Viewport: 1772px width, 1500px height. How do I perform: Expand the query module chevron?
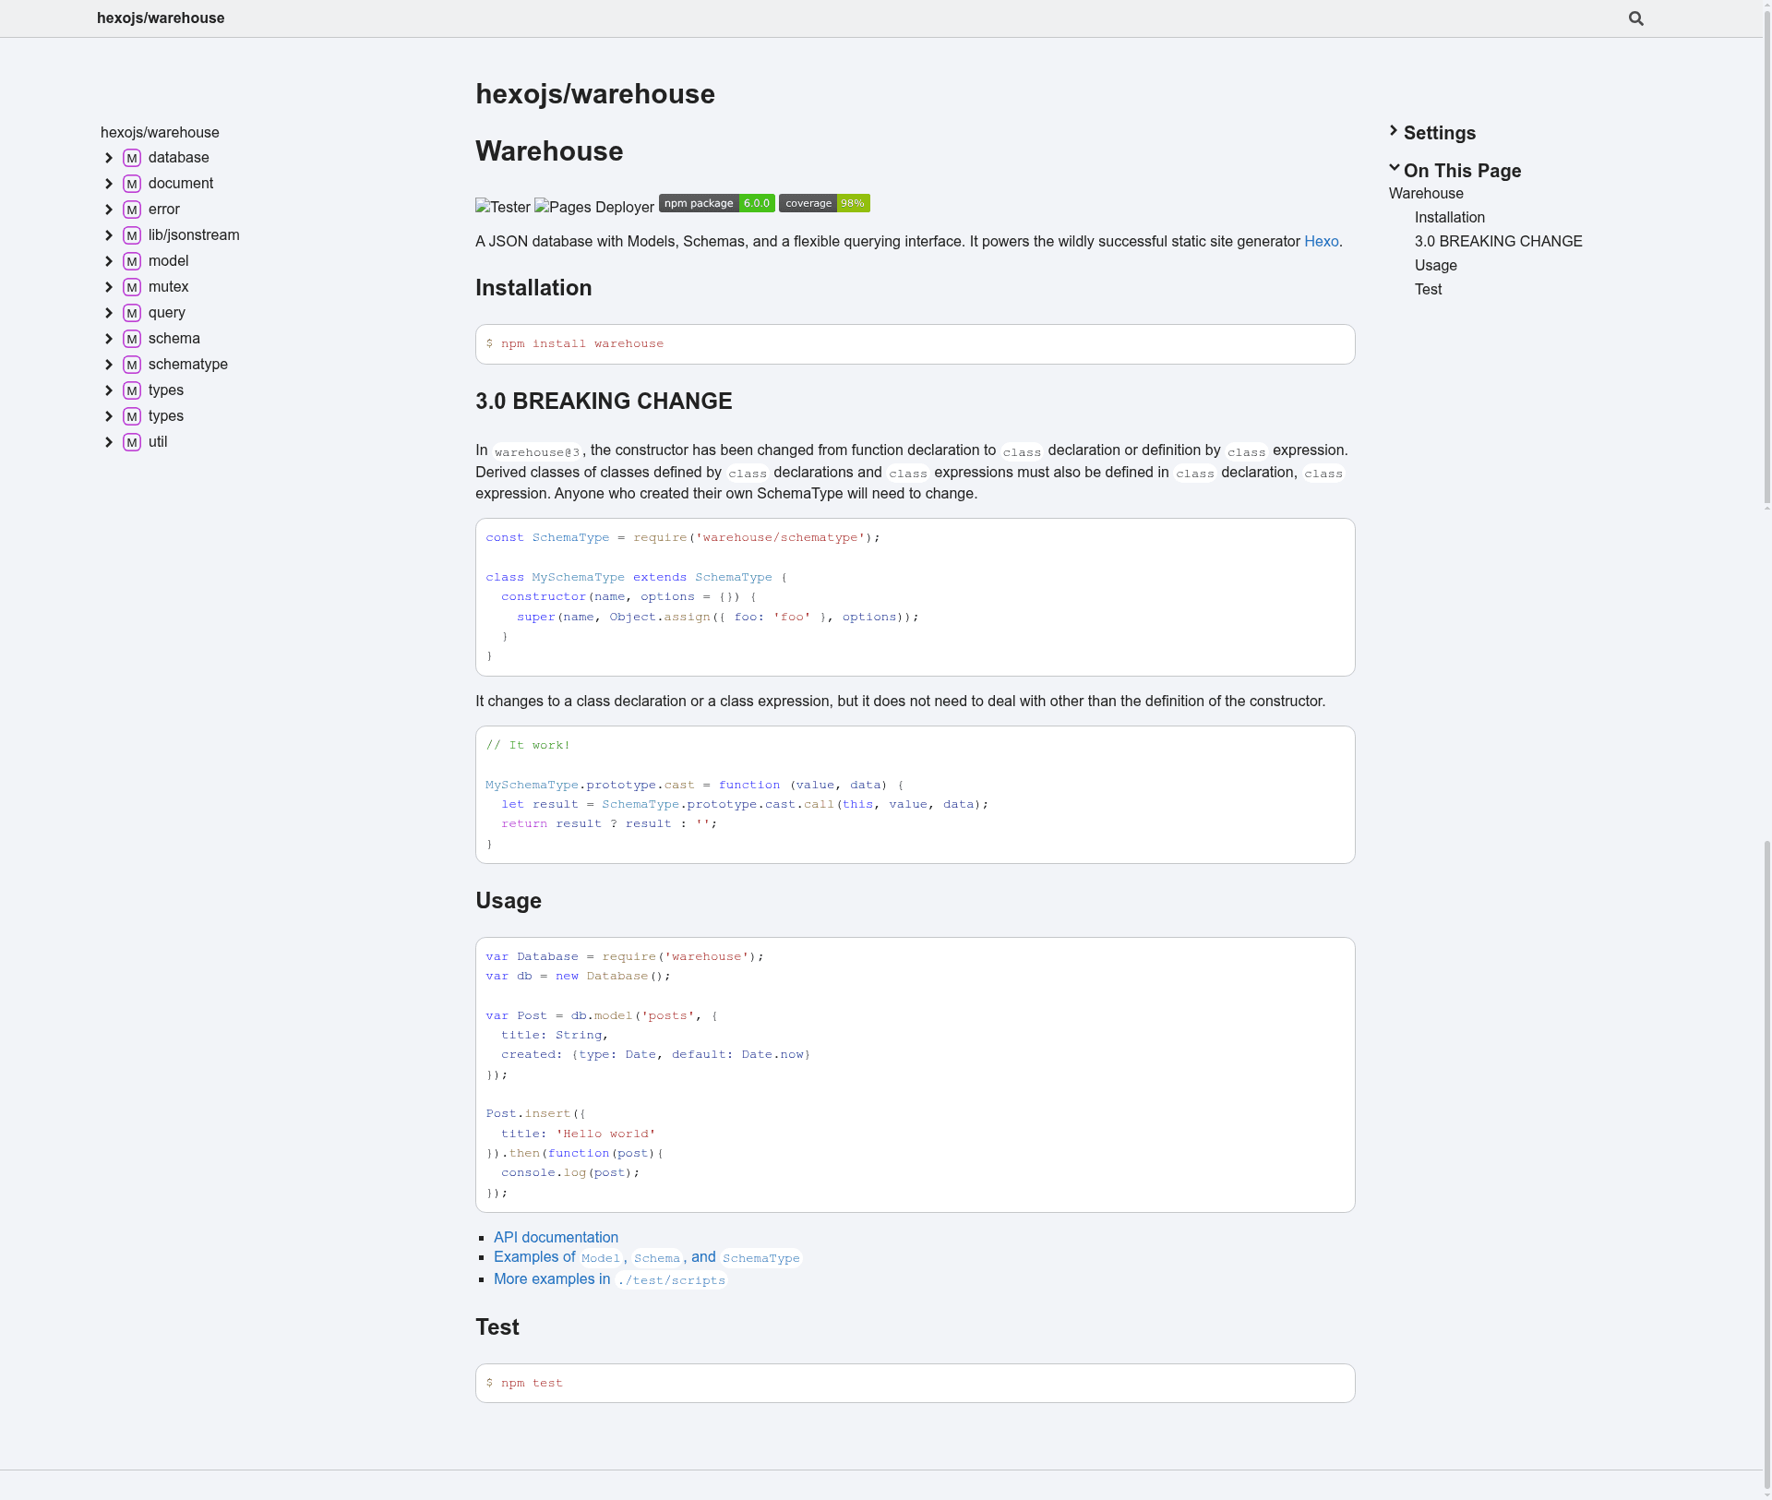109,313
